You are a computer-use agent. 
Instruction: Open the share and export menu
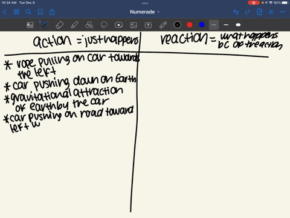pos(52,12)
